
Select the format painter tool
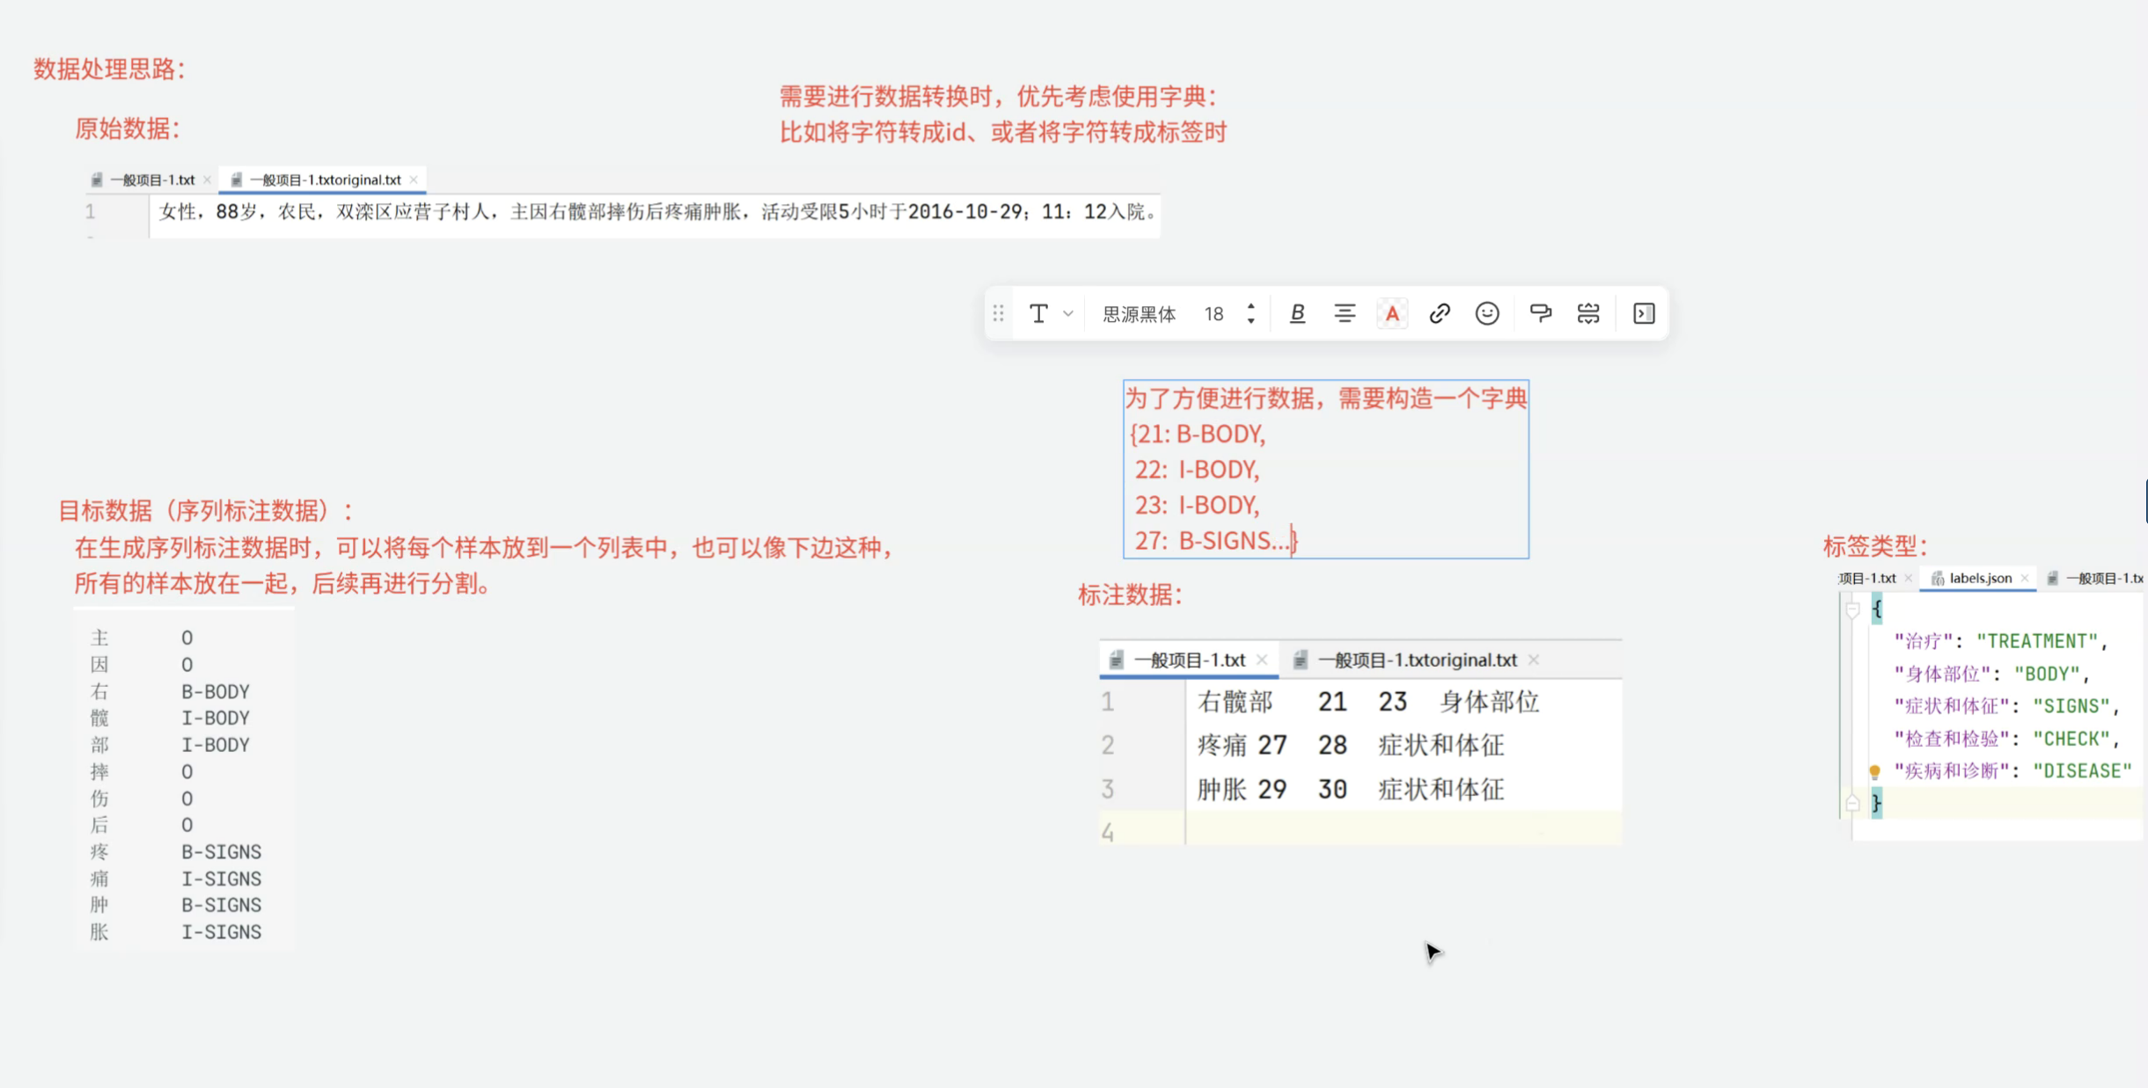(1540, 314)
